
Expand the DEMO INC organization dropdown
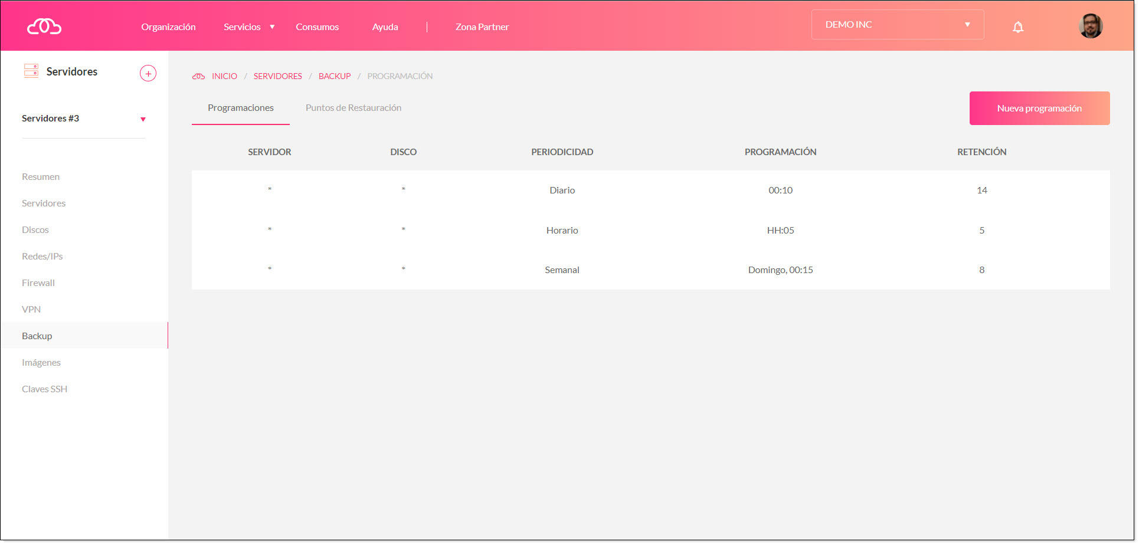pos(898,25)
